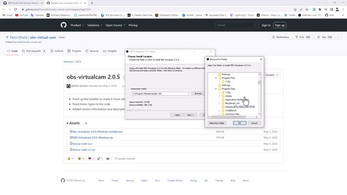This screenshot has width=347, height=195.
Task: Click the GitHub logo in page footer
Action: tap(63, 180)
